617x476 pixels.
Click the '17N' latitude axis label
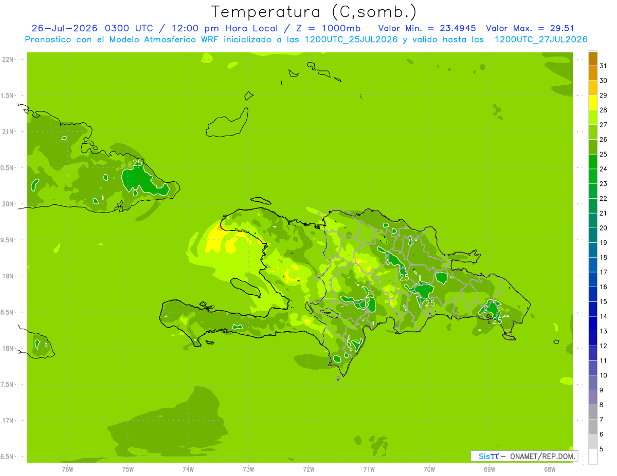point(8,421)
